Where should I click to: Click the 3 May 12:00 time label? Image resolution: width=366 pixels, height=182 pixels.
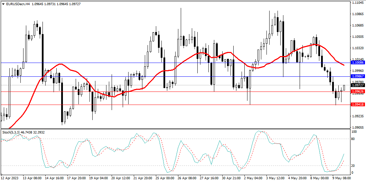pyautogui.click(x=276, y=178)
